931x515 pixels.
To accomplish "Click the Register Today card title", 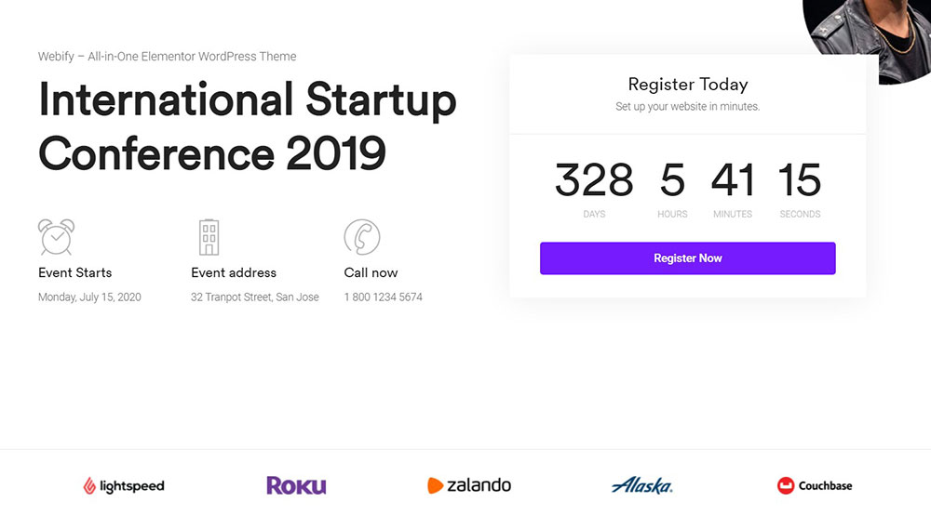I will coord(688,85).
